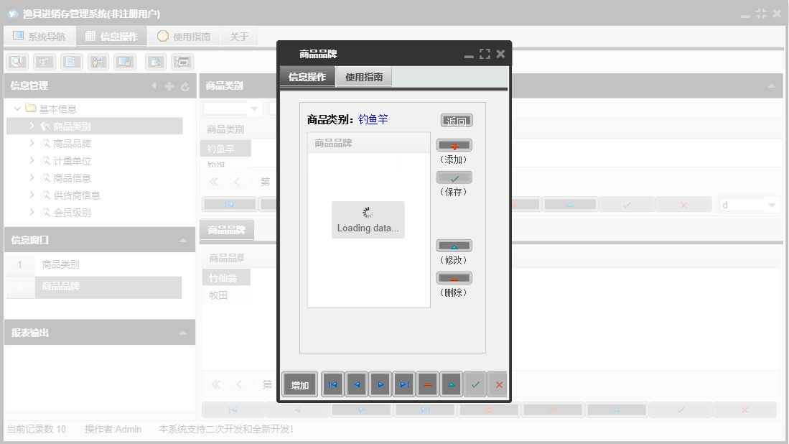Open the 关于 main tab

pyautogui.click(x=239, y=36)
